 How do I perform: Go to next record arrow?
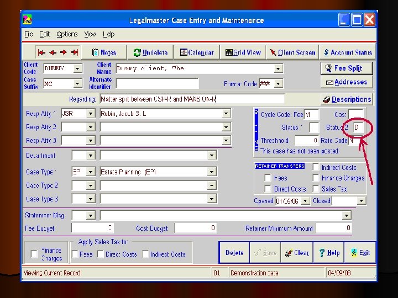pyautogui.click(x=64, y=52)
